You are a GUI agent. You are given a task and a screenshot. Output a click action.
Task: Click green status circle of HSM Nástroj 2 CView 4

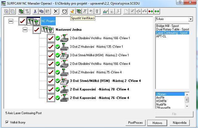[58, 81]
